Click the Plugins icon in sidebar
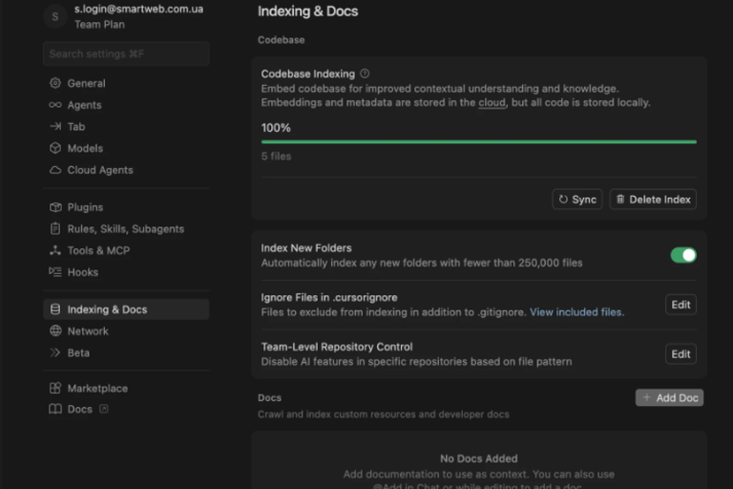 (55, 207)
